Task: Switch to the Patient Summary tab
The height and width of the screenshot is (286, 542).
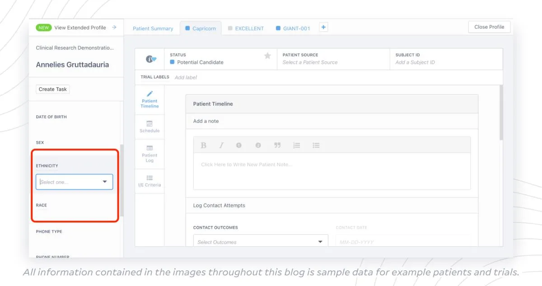Action: pyautogui.click(x=153, y=28)
